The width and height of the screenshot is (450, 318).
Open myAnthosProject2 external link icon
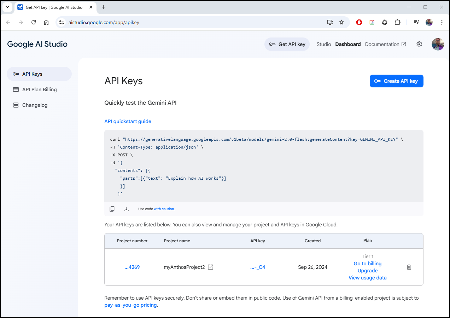click(x=210, y=267)
